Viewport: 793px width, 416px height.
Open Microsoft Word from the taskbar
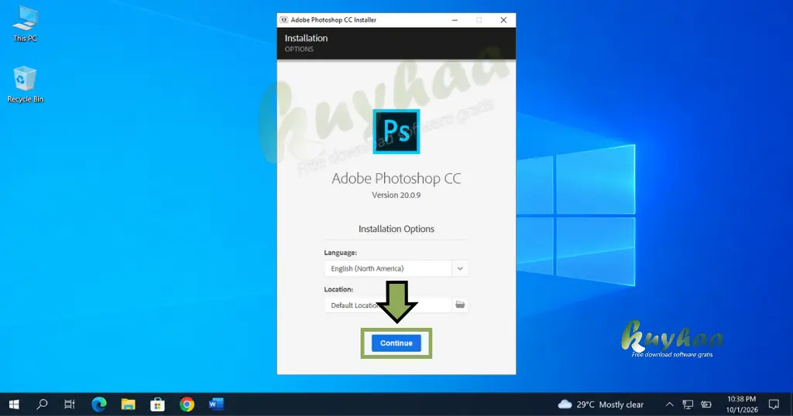click(x=216, y=404)
